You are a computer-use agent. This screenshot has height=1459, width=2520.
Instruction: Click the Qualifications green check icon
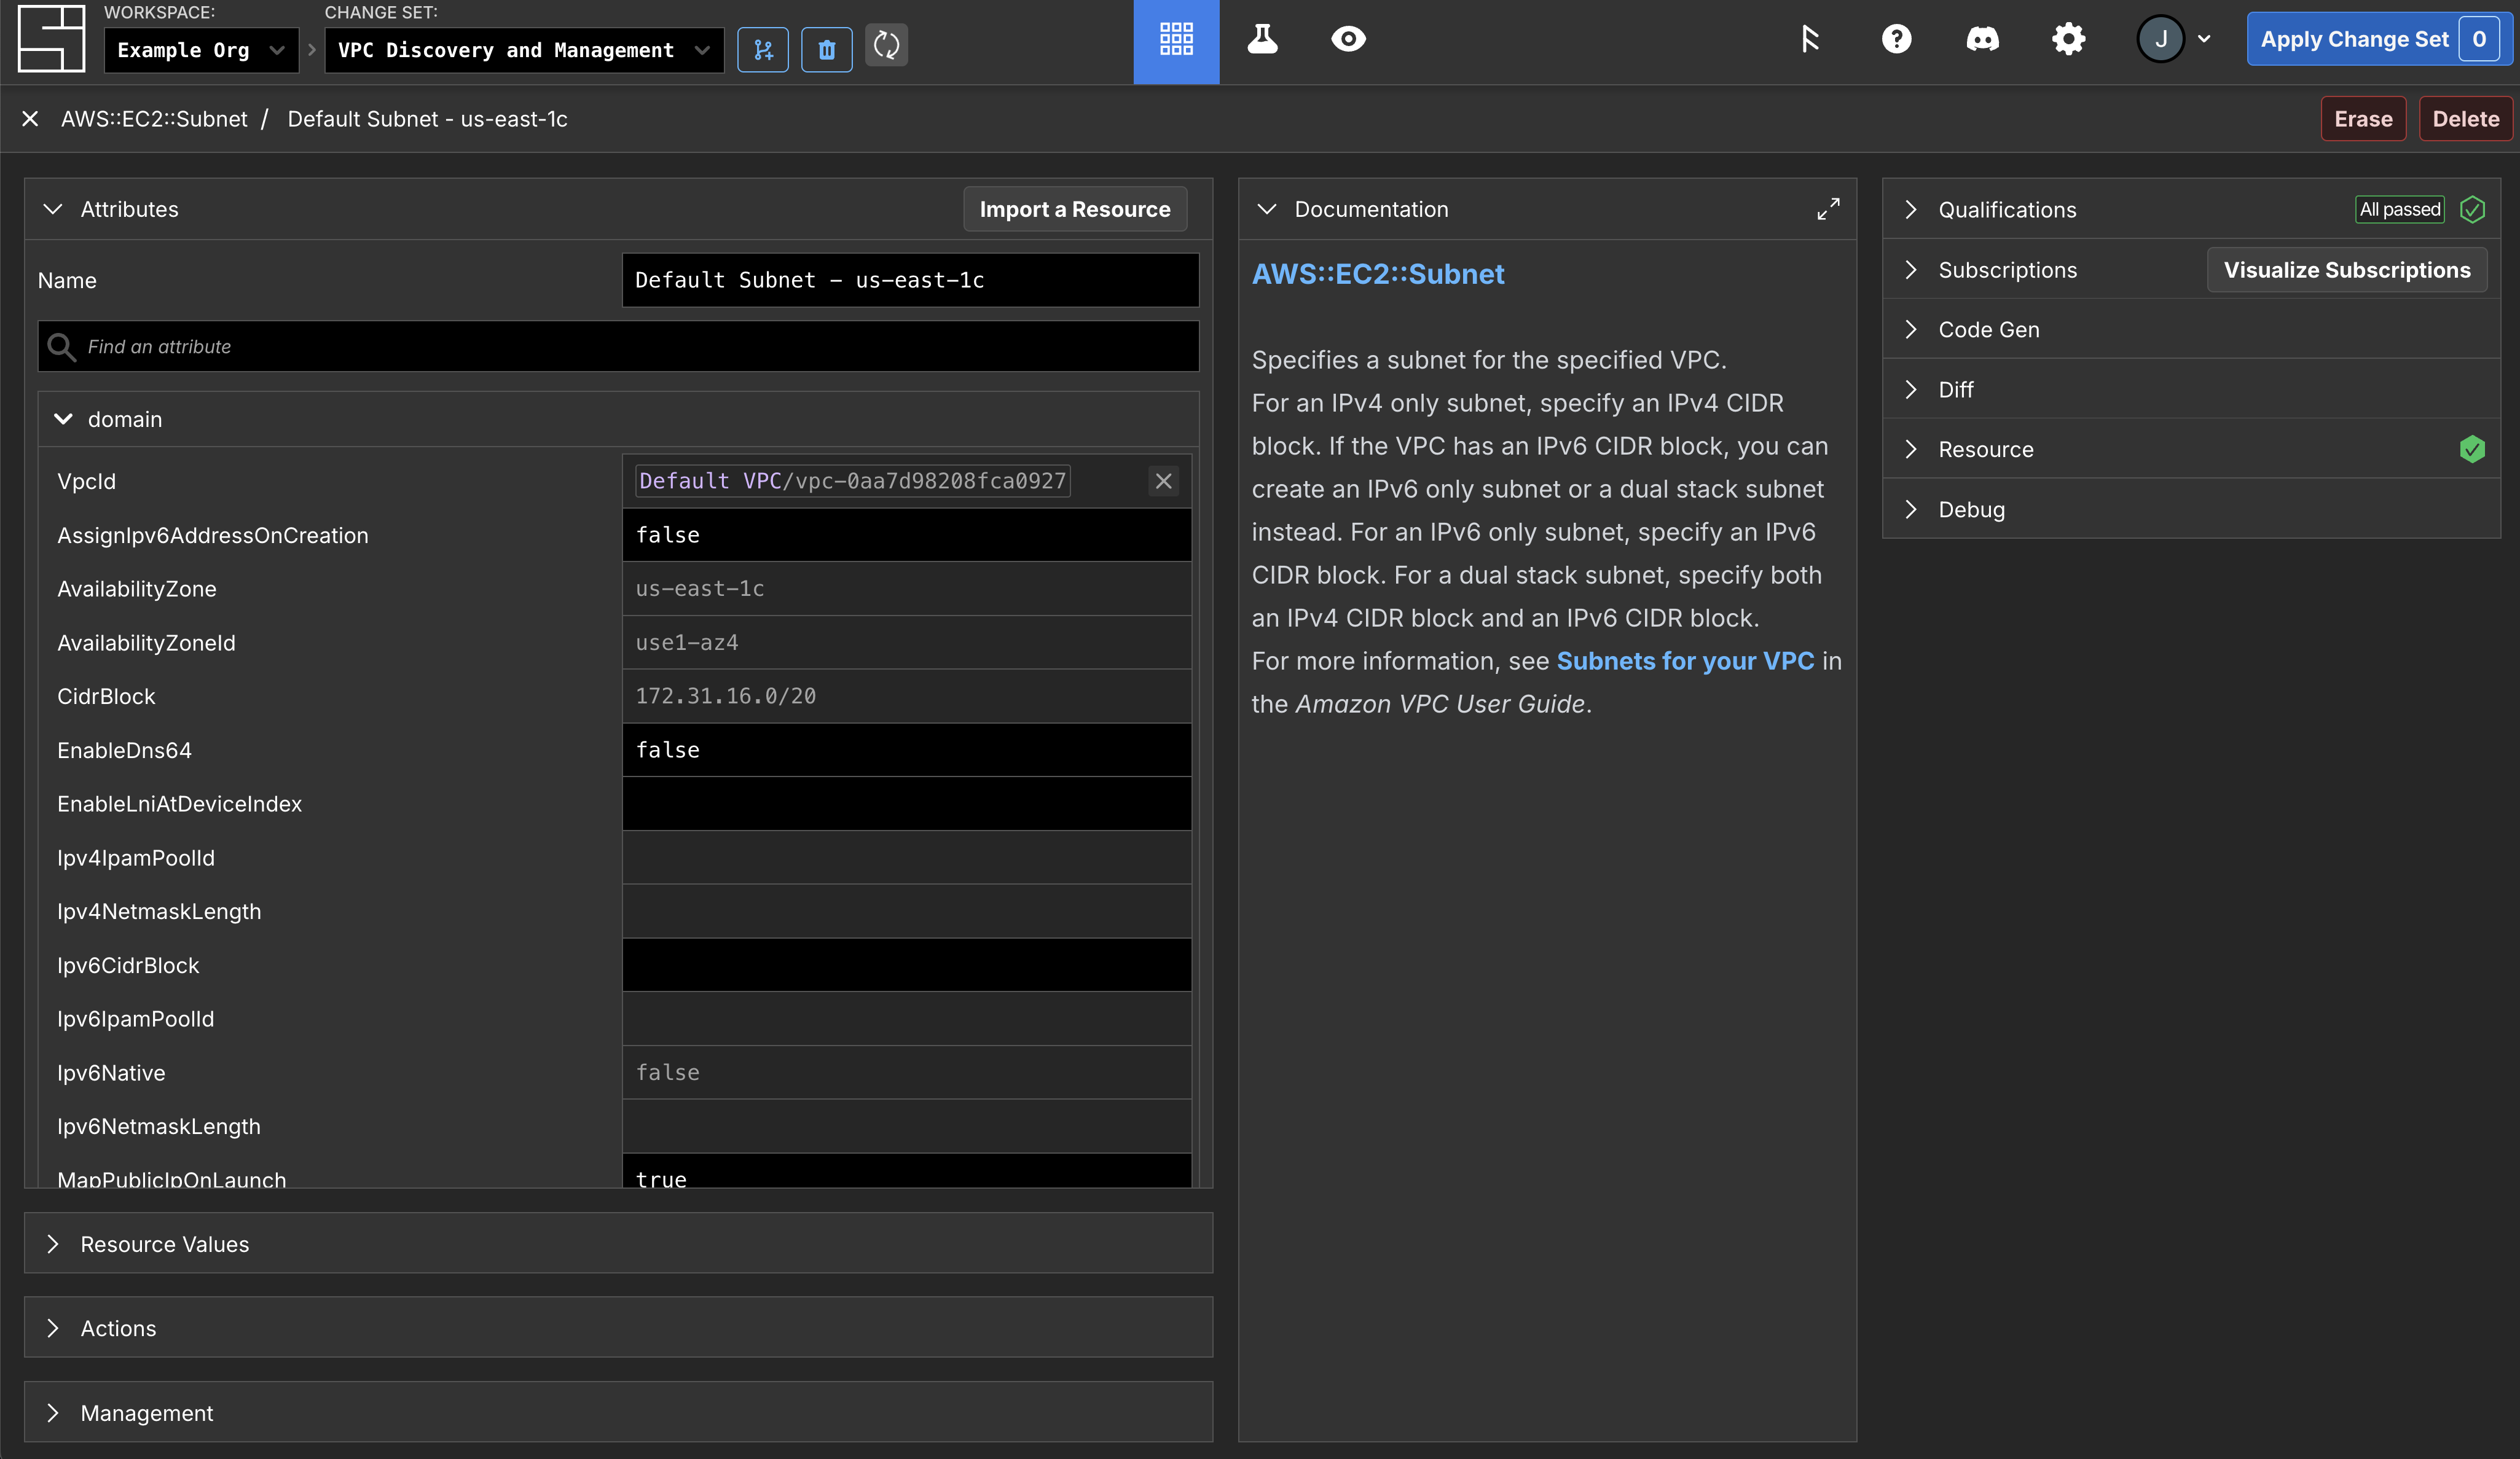coord(2472,209)
